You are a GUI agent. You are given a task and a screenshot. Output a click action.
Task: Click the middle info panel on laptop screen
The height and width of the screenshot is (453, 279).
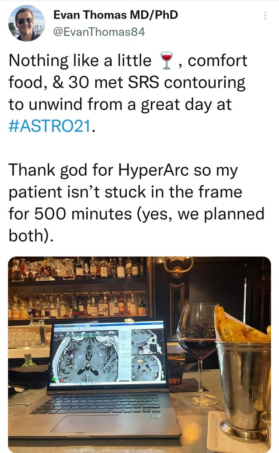click(x=124, y=356)
